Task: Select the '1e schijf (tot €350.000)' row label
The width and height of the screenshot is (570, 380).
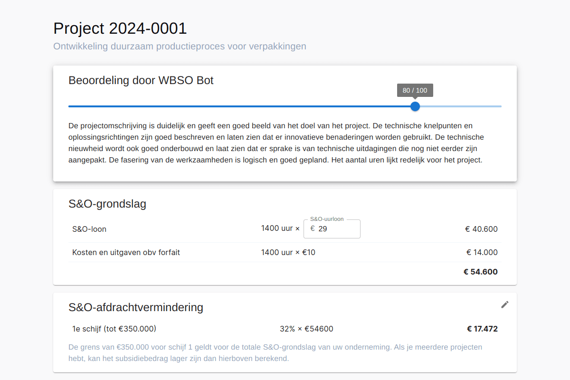Action: tap(114, 329)
